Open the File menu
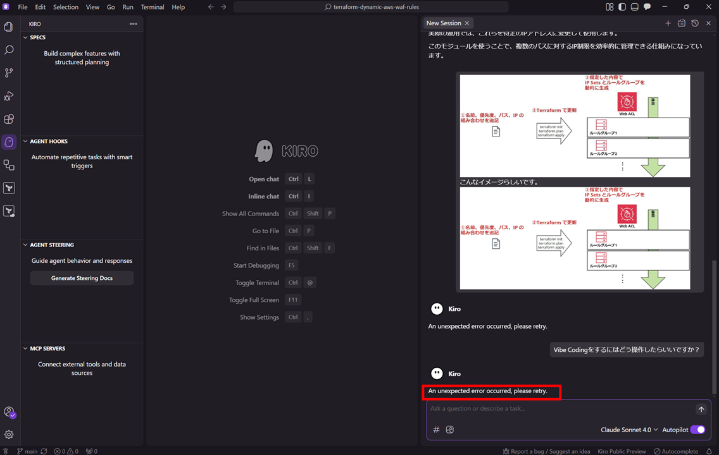 click(23, 7)
